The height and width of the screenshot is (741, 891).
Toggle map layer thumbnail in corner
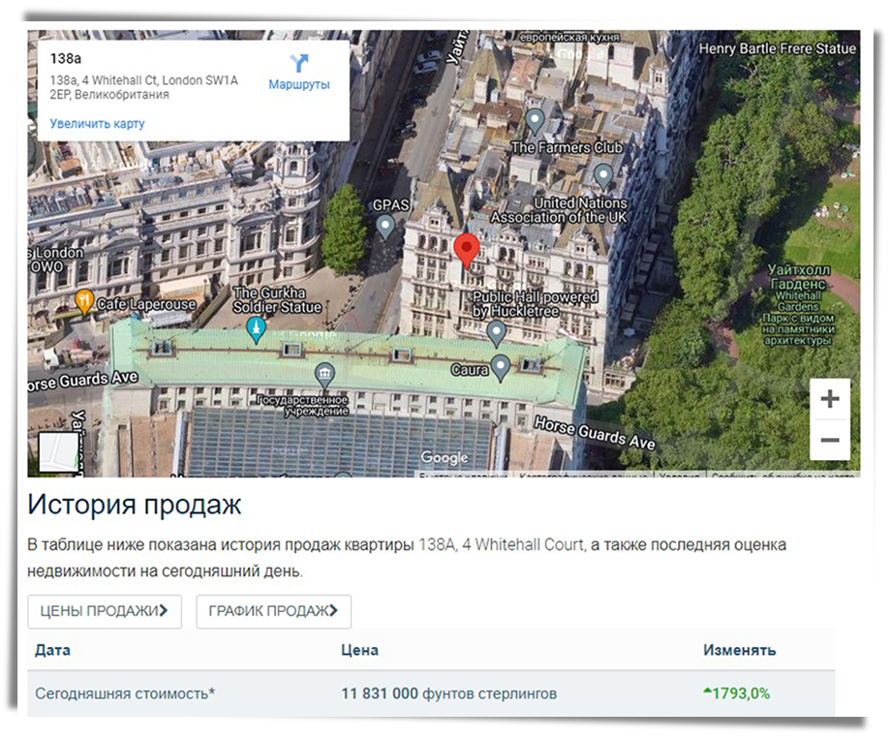click(x=58, y=451)
